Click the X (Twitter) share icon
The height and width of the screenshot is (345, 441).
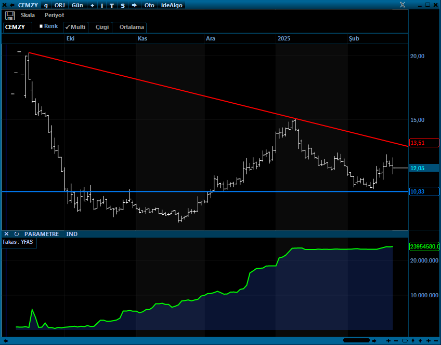[x=403, y=5]
